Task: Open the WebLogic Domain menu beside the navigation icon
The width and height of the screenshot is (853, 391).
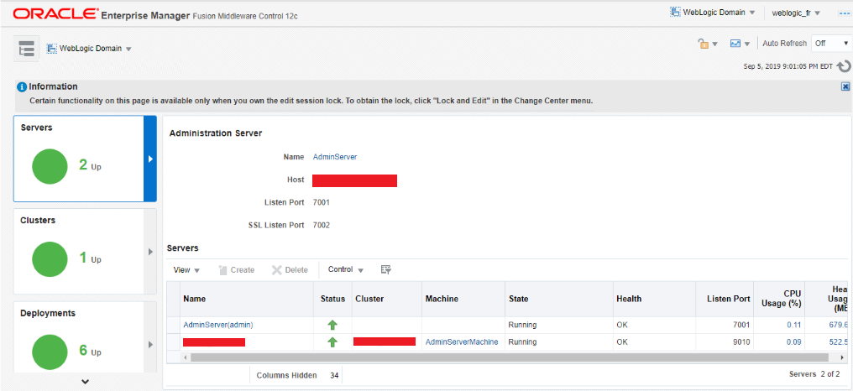Action: click(x=90, y=49)
